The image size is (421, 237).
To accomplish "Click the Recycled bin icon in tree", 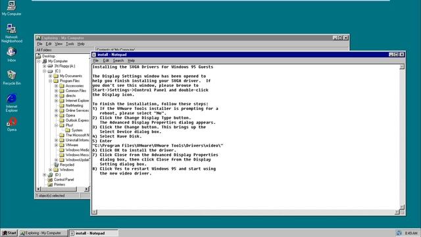I will (56, 165).
